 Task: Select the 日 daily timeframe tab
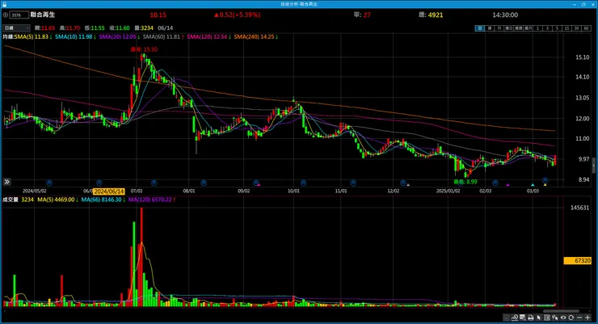pyautogui.click(x=479, y=28)
